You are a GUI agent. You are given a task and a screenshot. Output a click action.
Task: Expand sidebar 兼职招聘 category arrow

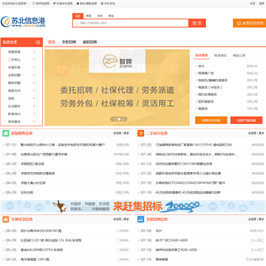[34, 83]
